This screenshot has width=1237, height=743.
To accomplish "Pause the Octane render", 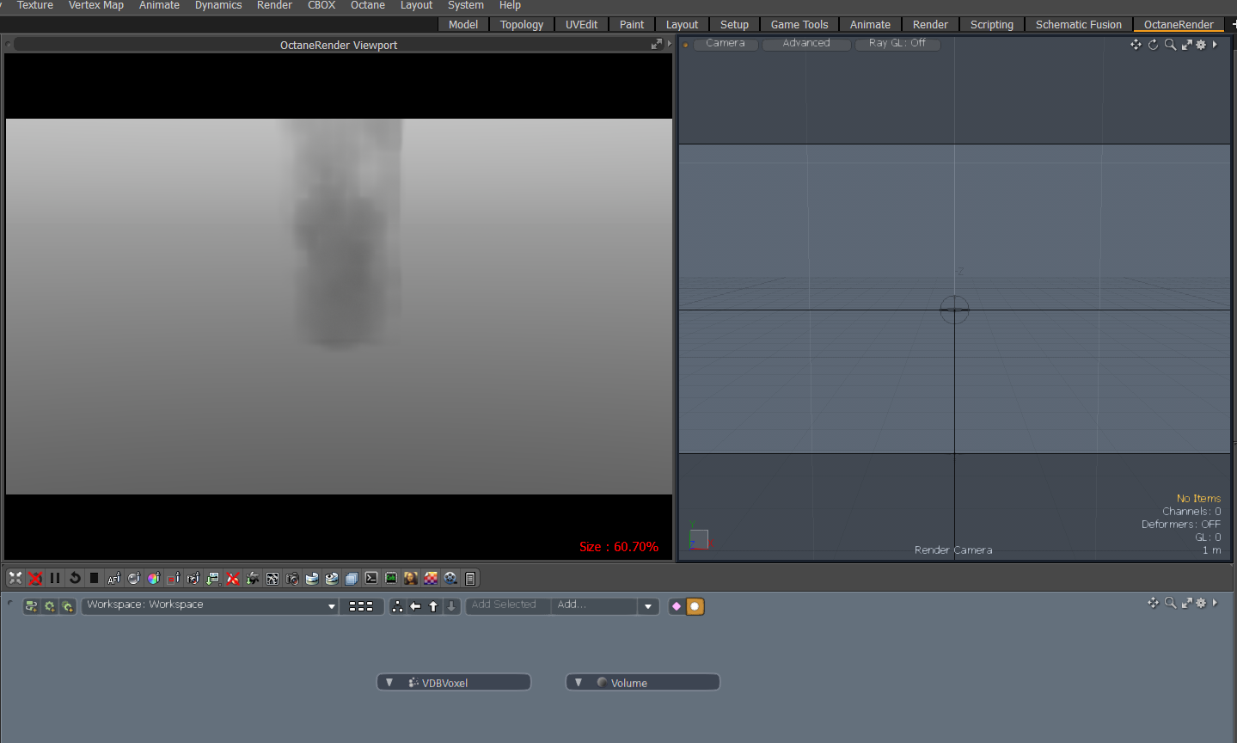I will point(55,579).
